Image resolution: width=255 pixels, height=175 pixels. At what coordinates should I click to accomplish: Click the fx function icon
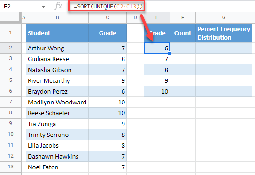coord(58,7)
